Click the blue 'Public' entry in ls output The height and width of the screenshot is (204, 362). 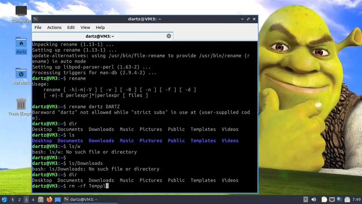click(x=176, y=141)
